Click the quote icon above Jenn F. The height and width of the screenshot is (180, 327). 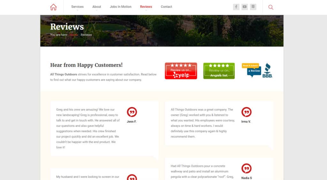pos(132,112)
